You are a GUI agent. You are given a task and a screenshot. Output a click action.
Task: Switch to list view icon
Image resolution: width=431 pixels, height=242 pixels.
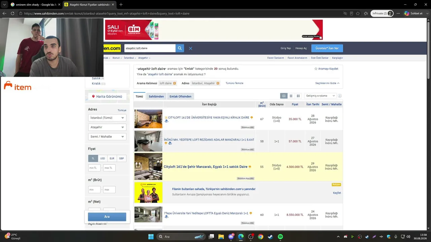point(291,96)
